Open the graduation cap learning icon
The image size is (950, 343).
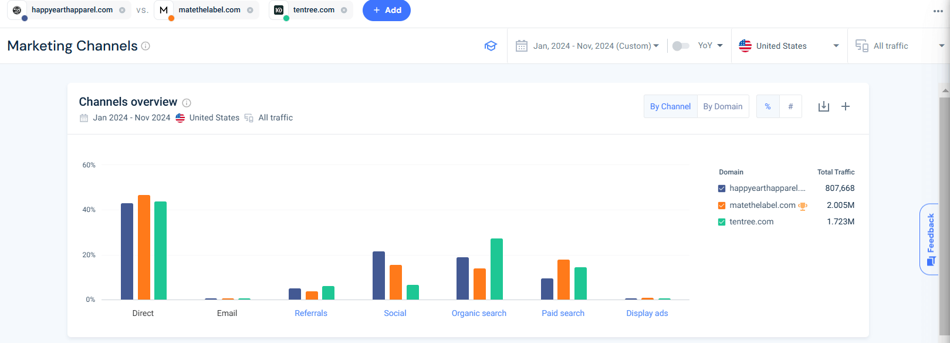pos(491,46)
